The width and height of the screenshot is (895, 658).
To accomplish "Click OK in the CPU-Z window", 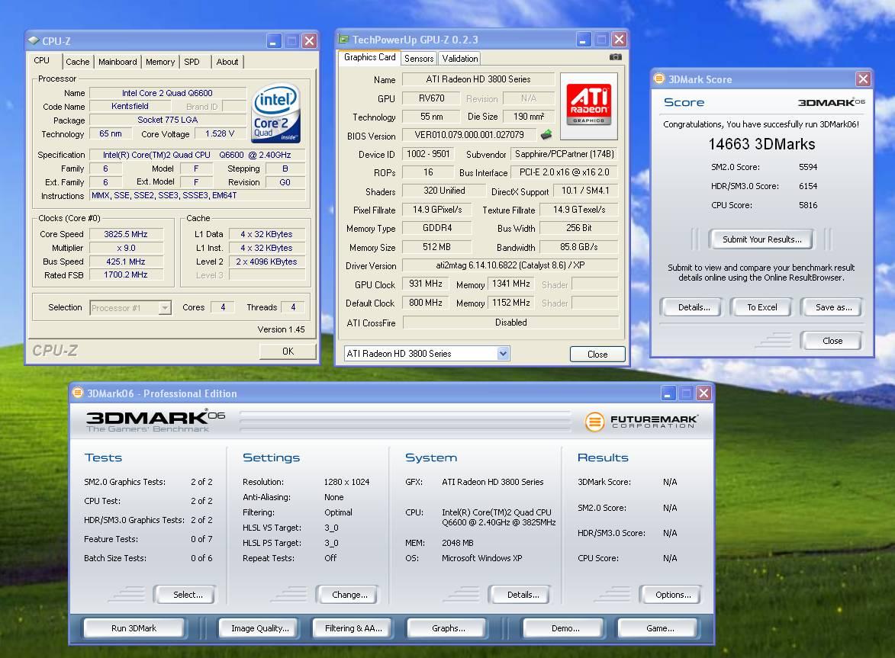I will coord(288,351).
